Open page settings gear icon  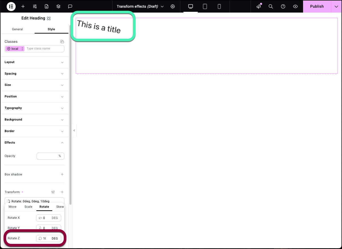[x=173, y=6]
